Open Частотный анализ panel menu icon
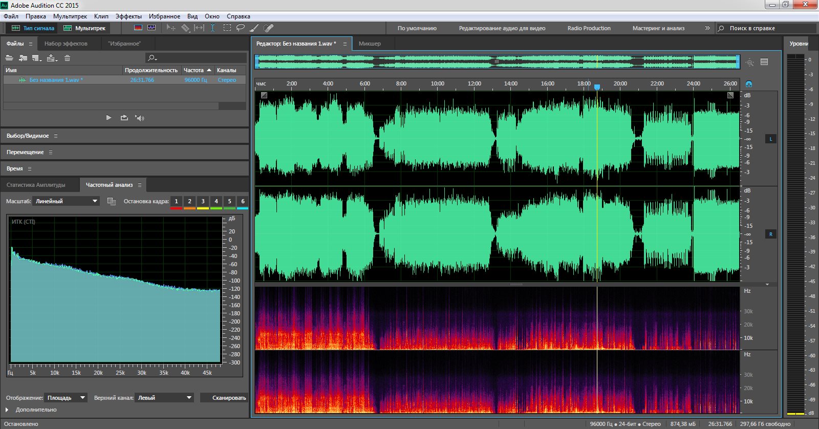 click(x=140, y=185)
